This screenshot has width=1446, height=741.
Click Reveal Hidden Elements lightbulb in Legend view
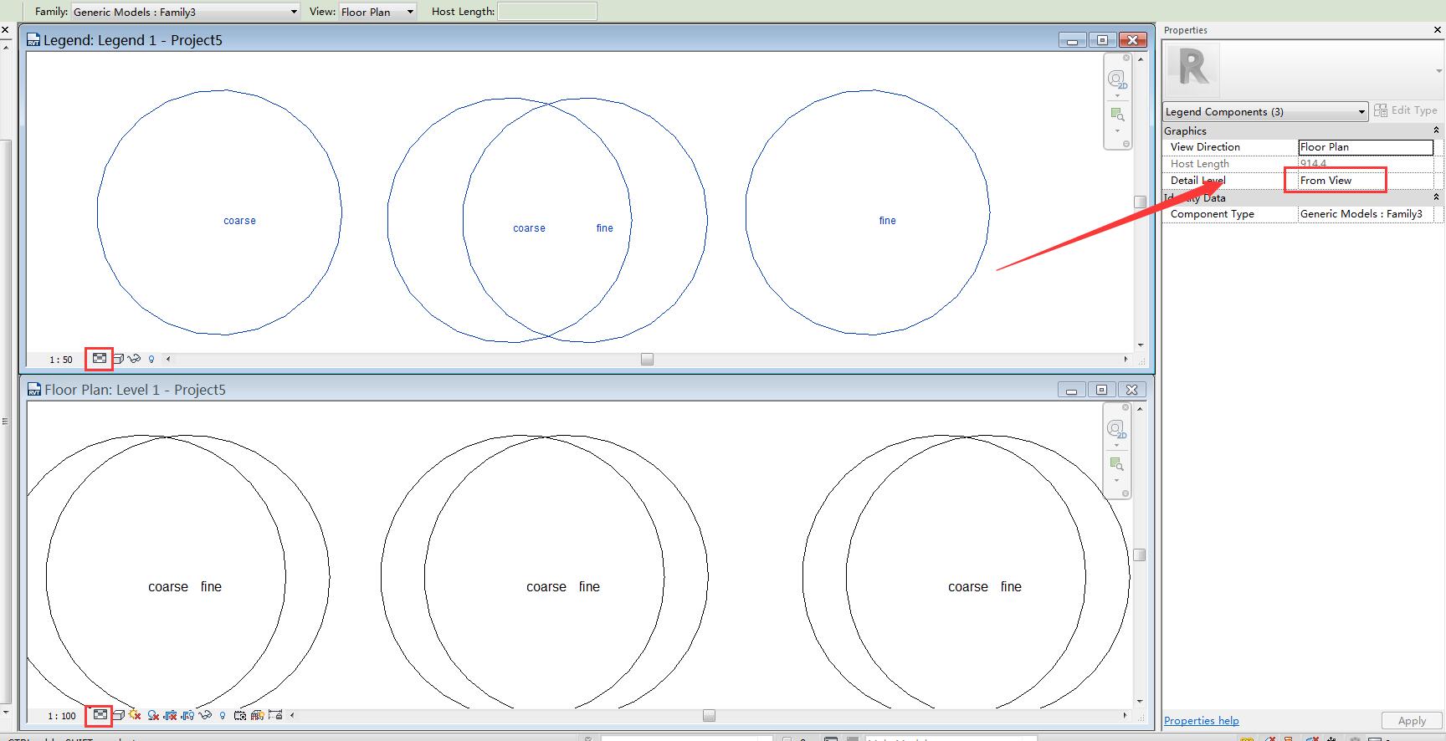coord(151,360)
